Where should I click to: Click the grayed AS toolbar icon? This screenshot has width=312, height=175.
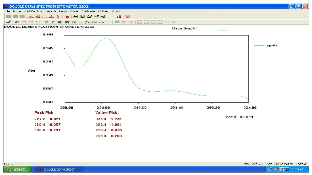[124, 22]
